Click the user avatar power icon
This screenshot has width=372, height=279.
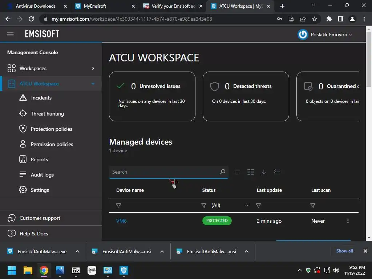point(303,35)
